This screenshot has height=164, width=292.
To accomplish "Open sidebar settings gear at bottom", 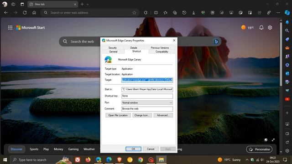I will 287,151.
